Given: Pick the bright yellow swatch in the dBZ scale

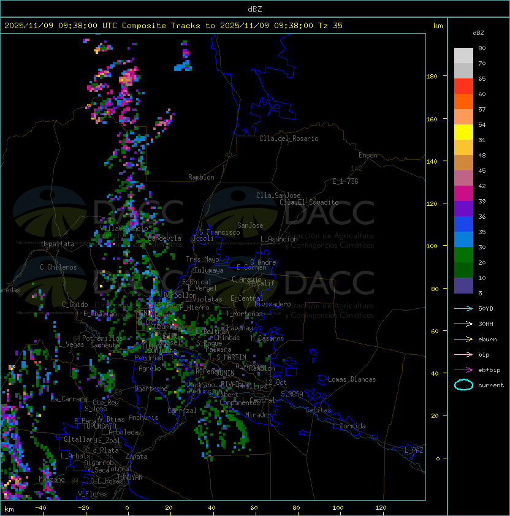Looking at the screenshot, I should (463, 132).
